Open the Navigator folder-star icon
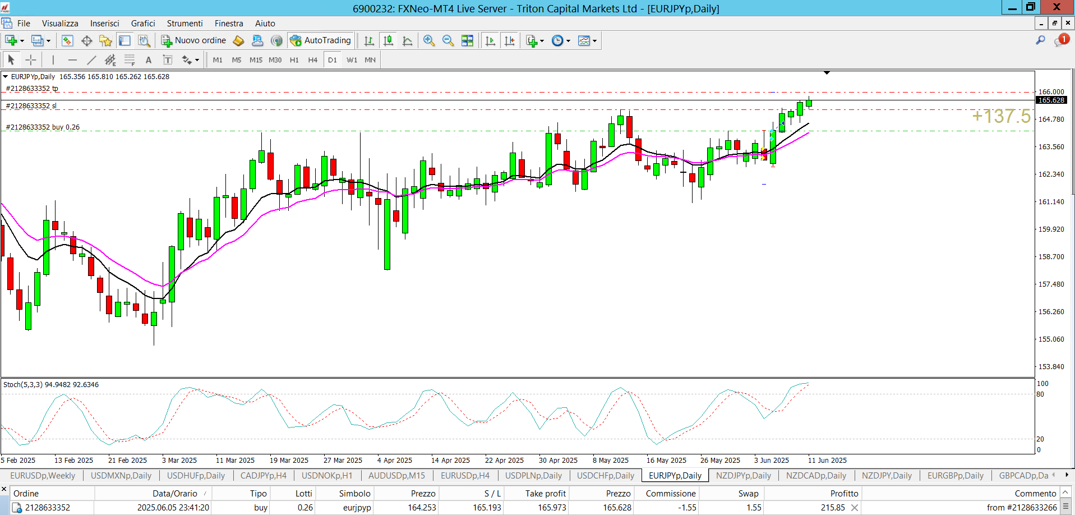1075x515 pixels. coord(105,40)
